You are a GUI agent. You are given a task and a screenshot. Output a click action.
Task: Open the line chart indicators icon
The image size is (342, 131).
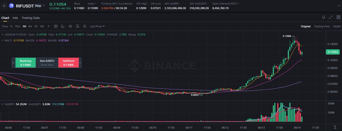tap(63, 26)
